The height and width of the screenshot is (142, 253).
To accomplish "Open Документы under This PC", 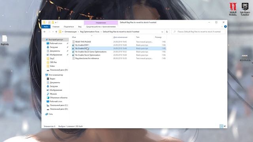I will (55, 82).
